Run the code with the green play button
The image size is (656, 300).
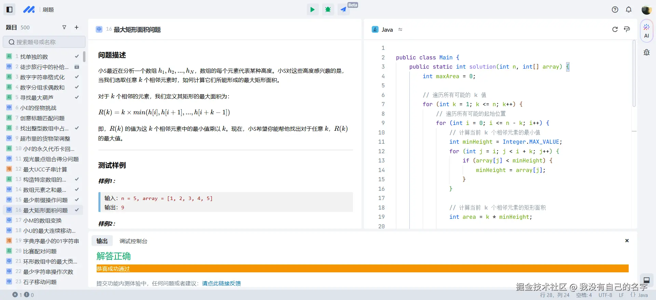pyautogui.click(x=312, y=10)
